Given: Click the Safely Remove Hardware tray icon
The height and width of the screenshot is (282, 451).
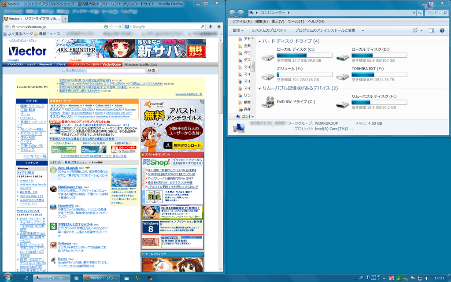Looking at the screenshot, I should click(x=406, y=278).
